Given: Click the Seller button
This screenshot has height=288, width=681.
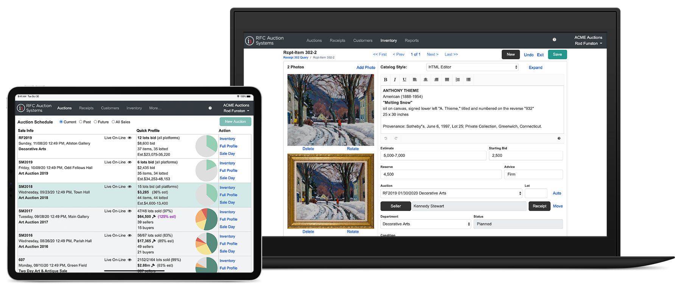Looking at the screenshot, I should point(396,206).
